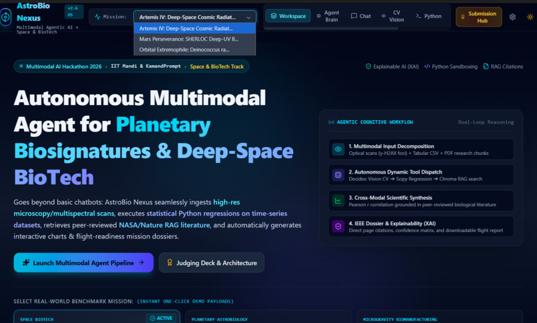Image resolution: width=537 pixels, height=323 pixels.
Task: Click the Multimodal AI Hackathon 2026 badge text
Action: (64, 66)
